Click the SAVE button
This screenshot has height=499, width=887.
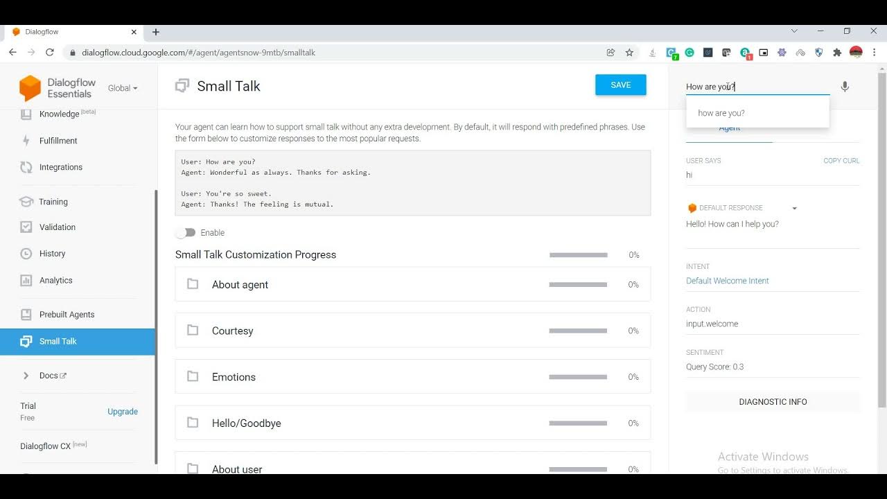pyautogui.click(x=621, y=85)
